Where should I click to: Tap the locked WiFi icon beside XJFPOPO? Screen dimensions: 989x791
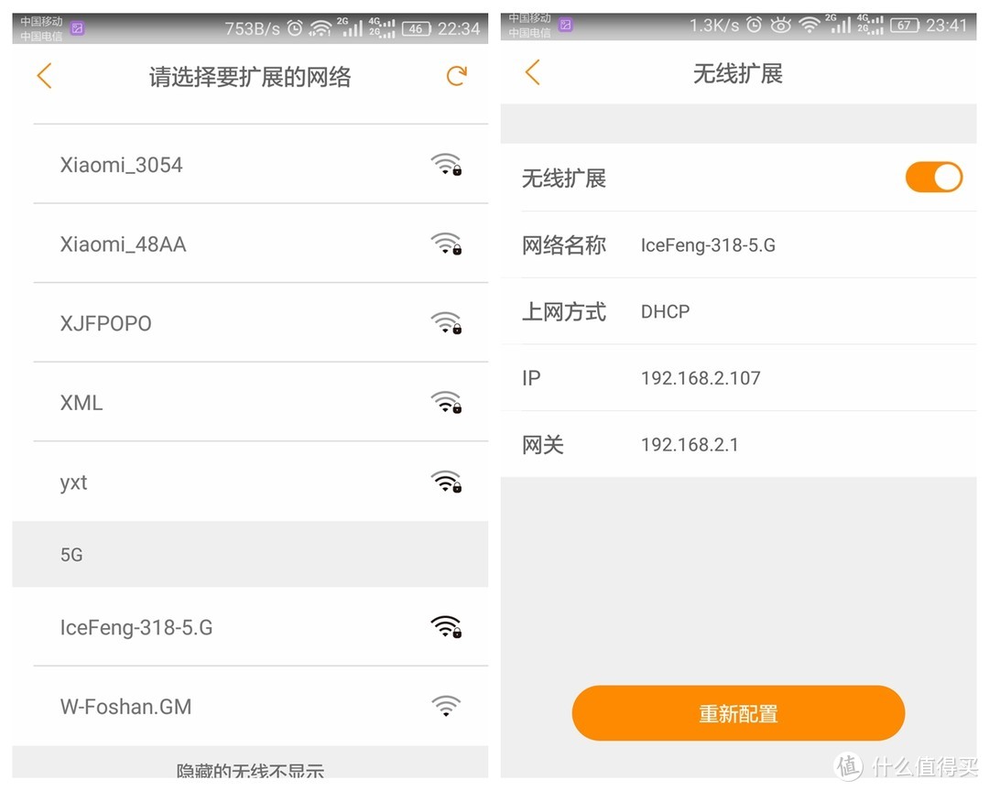[x=446, y=323]
